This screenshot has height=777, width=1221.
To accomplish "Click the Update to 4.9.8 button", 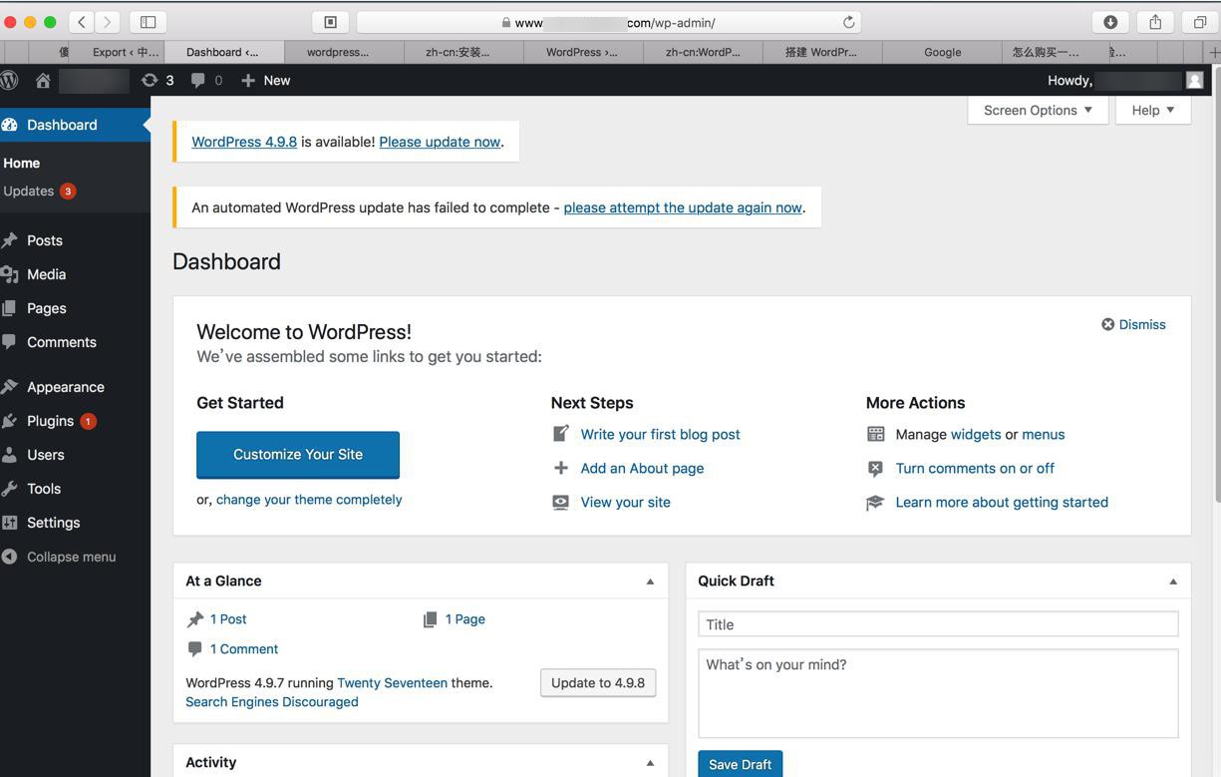I will click(598, 683).
